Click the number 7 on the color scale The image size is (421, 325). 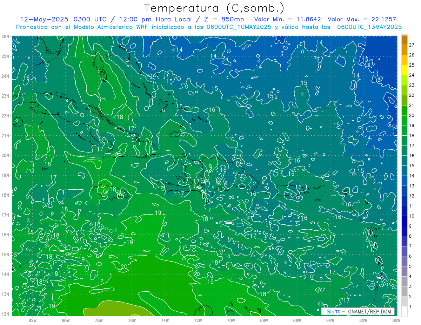click(x=410, y=246)
